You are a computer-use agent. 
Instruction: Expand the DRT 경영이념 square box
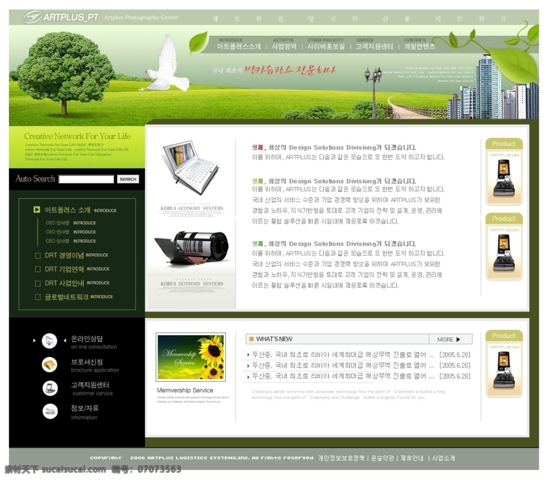pyautogui.click(x=38, y=256)
